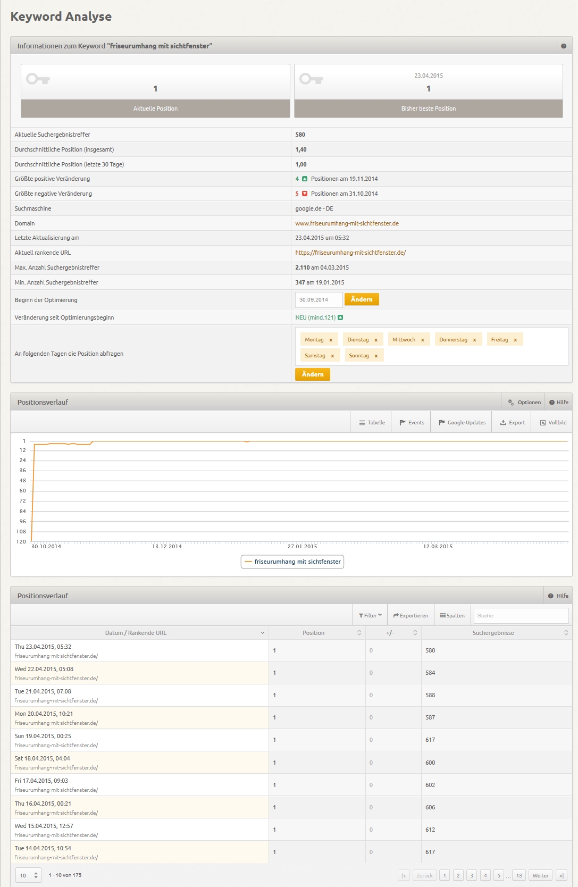Go to page 18 of results

click(x=519, y=876)
